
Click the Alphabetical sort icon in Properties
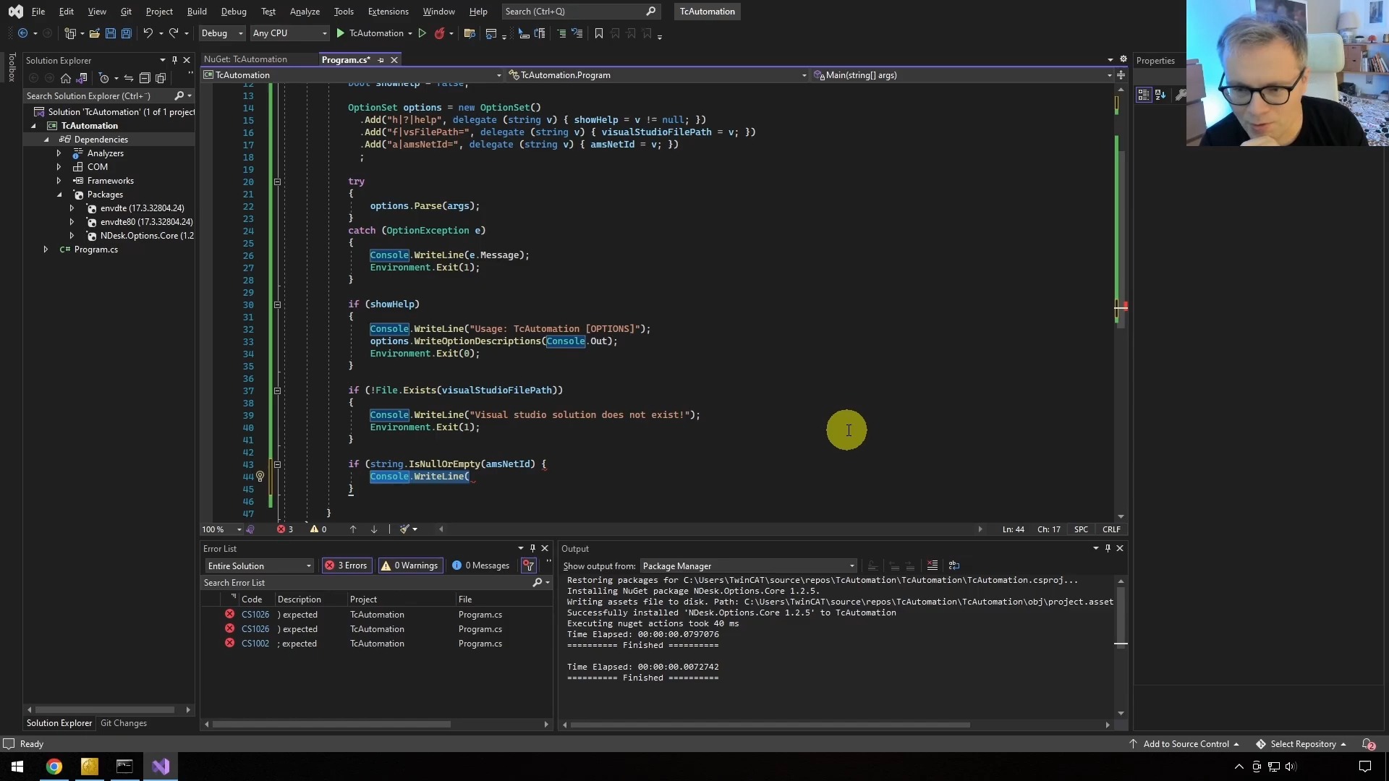[x=1160, y=95]
